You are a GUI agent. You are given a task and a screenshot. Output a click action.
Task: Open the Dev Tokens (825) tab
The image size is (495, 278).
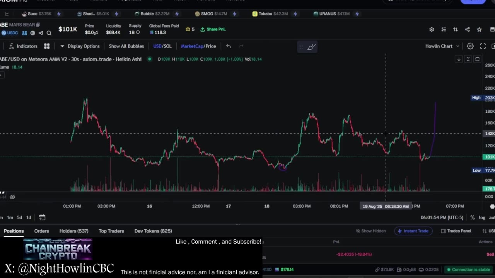tap(153, 231)
